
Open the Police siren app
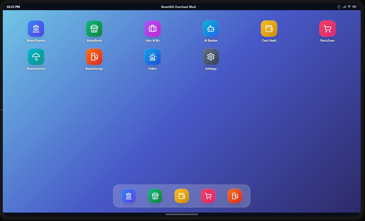click(153, 57)
